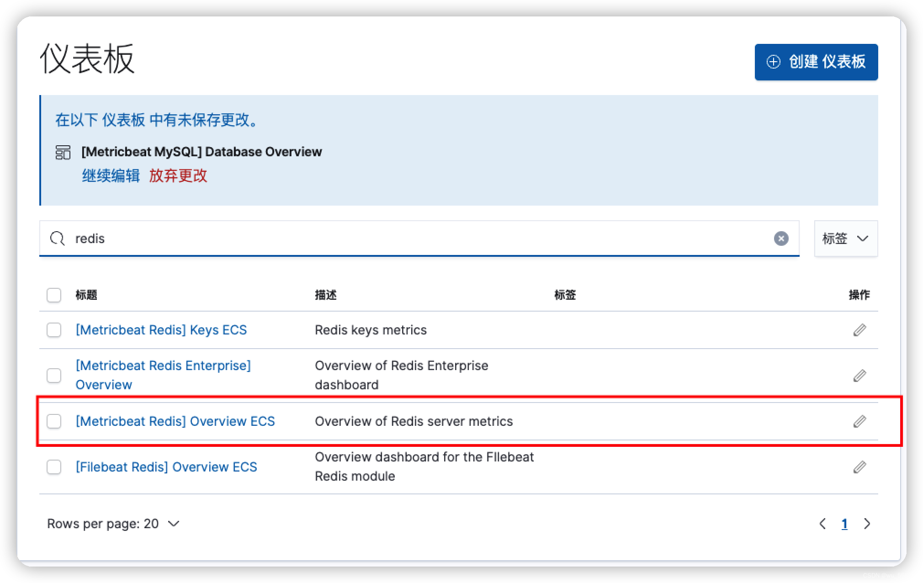Edit the Filebeat Redis Overview ECS dashboard

[859, 467]
